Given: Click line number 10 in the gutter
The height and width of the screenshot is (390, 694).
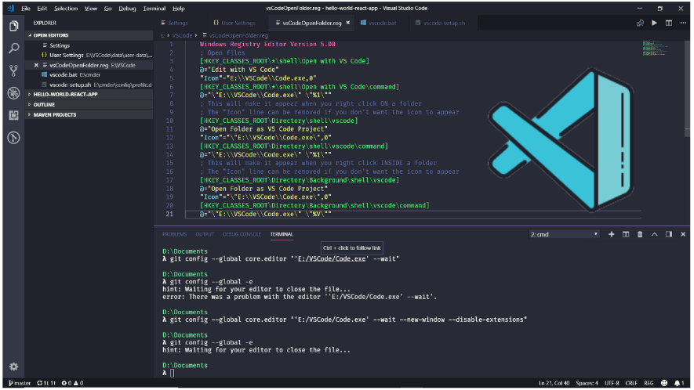Looking at the screenshot, I should tap(169, 121).
